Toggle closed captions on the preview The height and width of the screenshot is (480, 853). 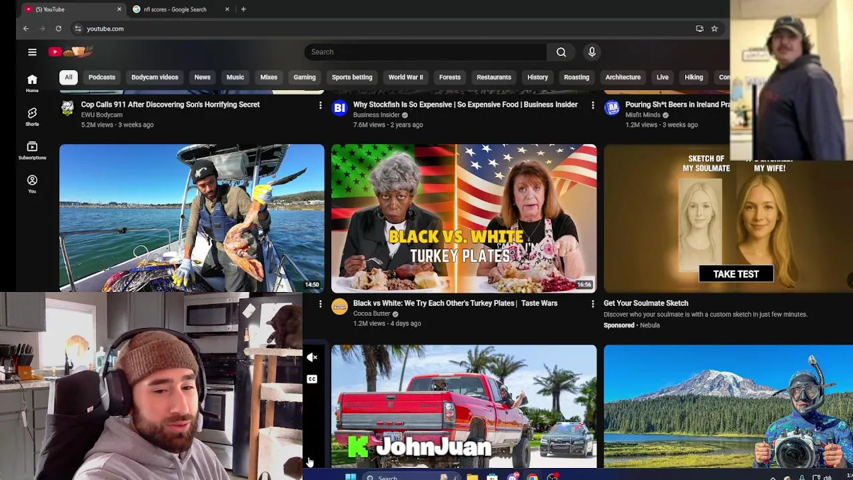point(312,379)
